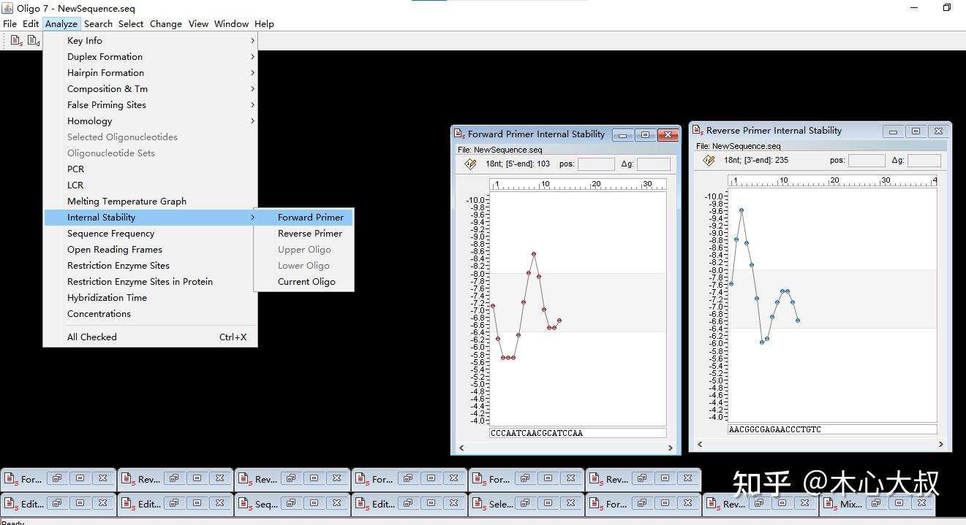Open the File menu
The width and height of the screenshot is (966, 525).
(x=10, y=24)
